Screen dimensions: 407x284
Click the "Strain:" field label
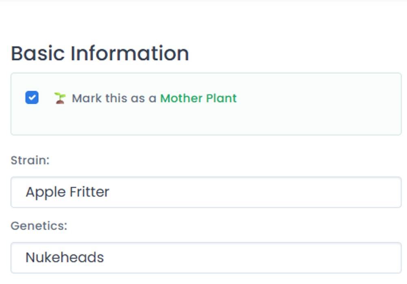pos(30,160)
